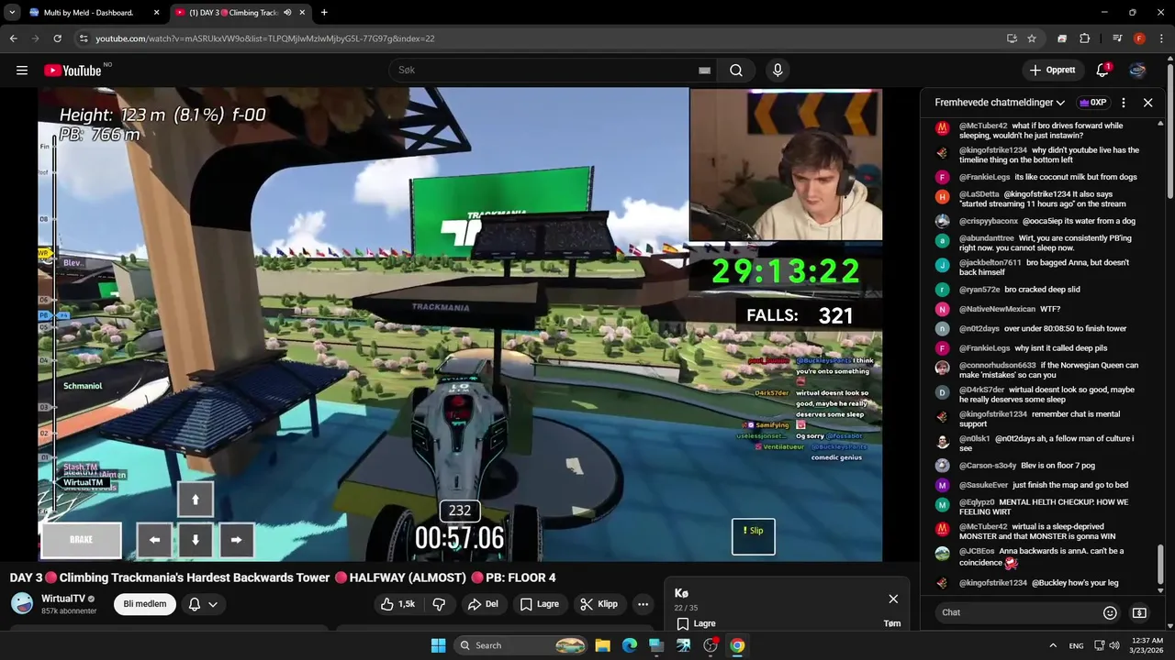Open the Windows Start menu
The height and width of the screenshot is (660, 1175).
(x=438, y=645)
